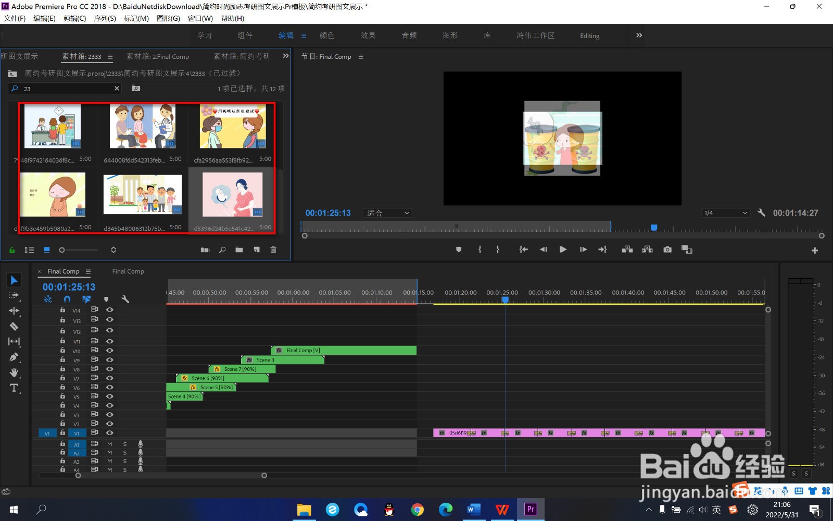Create search bin from query icon

click(136, 89)
